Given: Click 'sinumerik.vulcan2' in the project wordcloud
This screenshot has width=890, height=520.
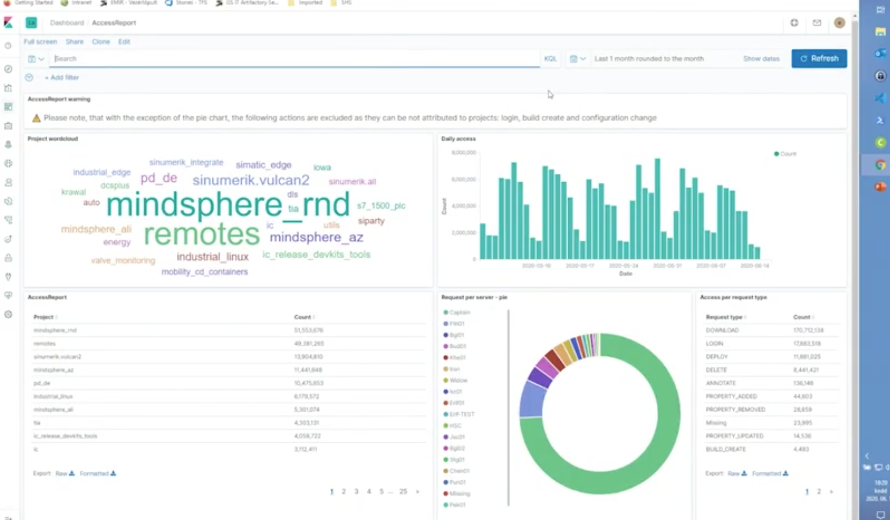Looking at the screenshot, I should 251,181.
